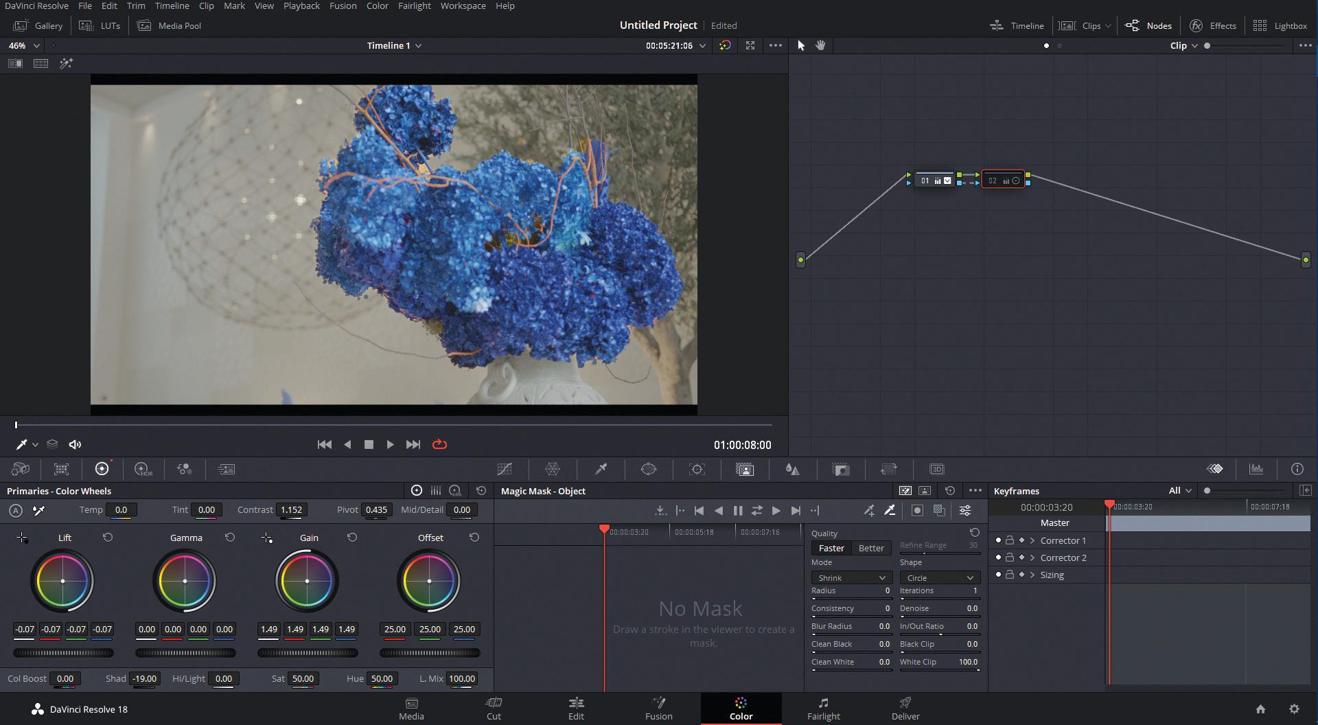Expand the Corrector 2 keyframe track
Screen dimensions: 1318x725
(x=1032, y=557)
